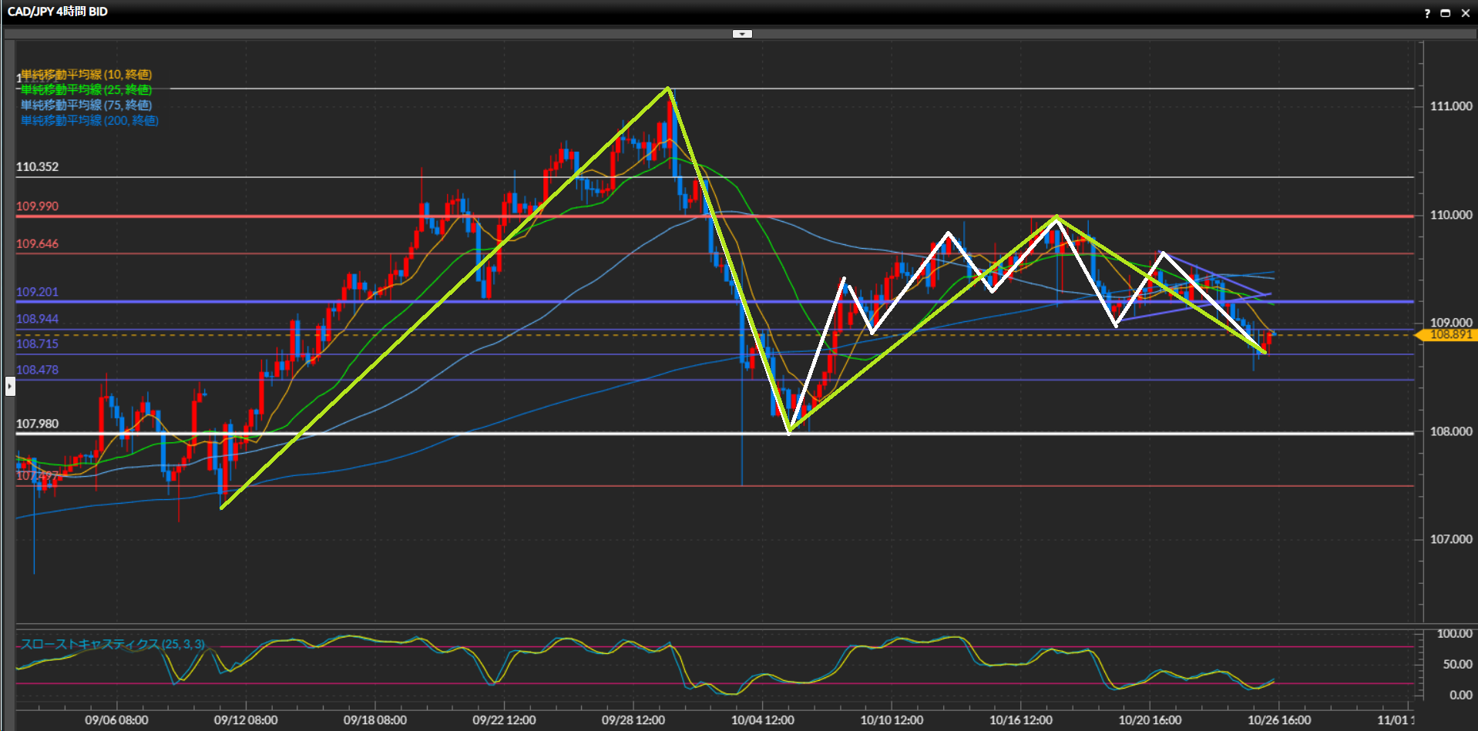
Task: Select the 200-period moving average label
Action: (x=89, y=121)
